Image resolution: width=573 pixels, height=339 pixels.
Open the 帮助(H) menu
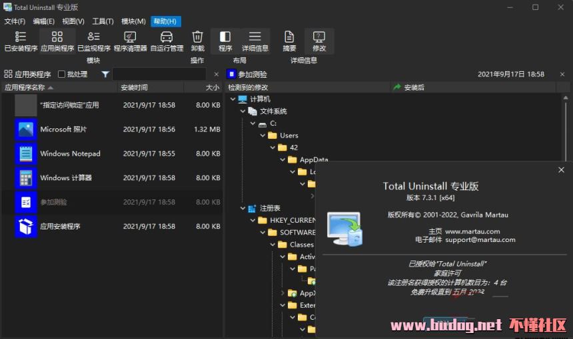pos(165,21)
